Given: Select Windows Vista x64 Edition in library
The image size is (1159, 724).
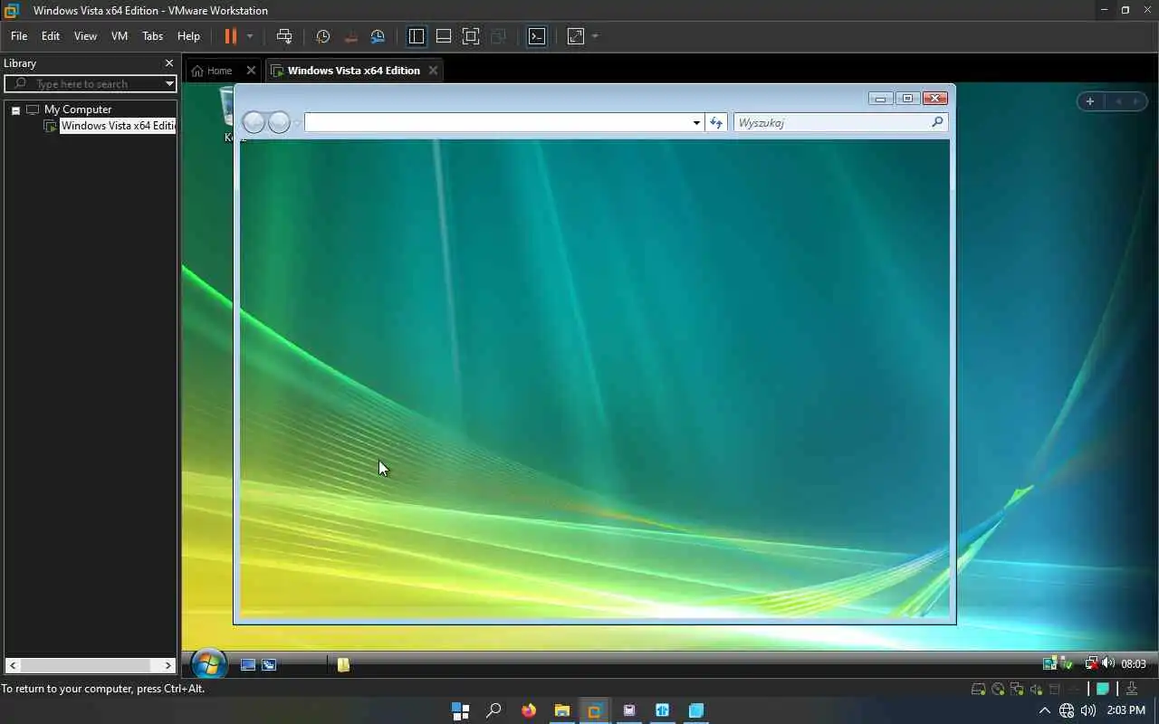Looking at the screenshot, I should [x=118, y=126].
